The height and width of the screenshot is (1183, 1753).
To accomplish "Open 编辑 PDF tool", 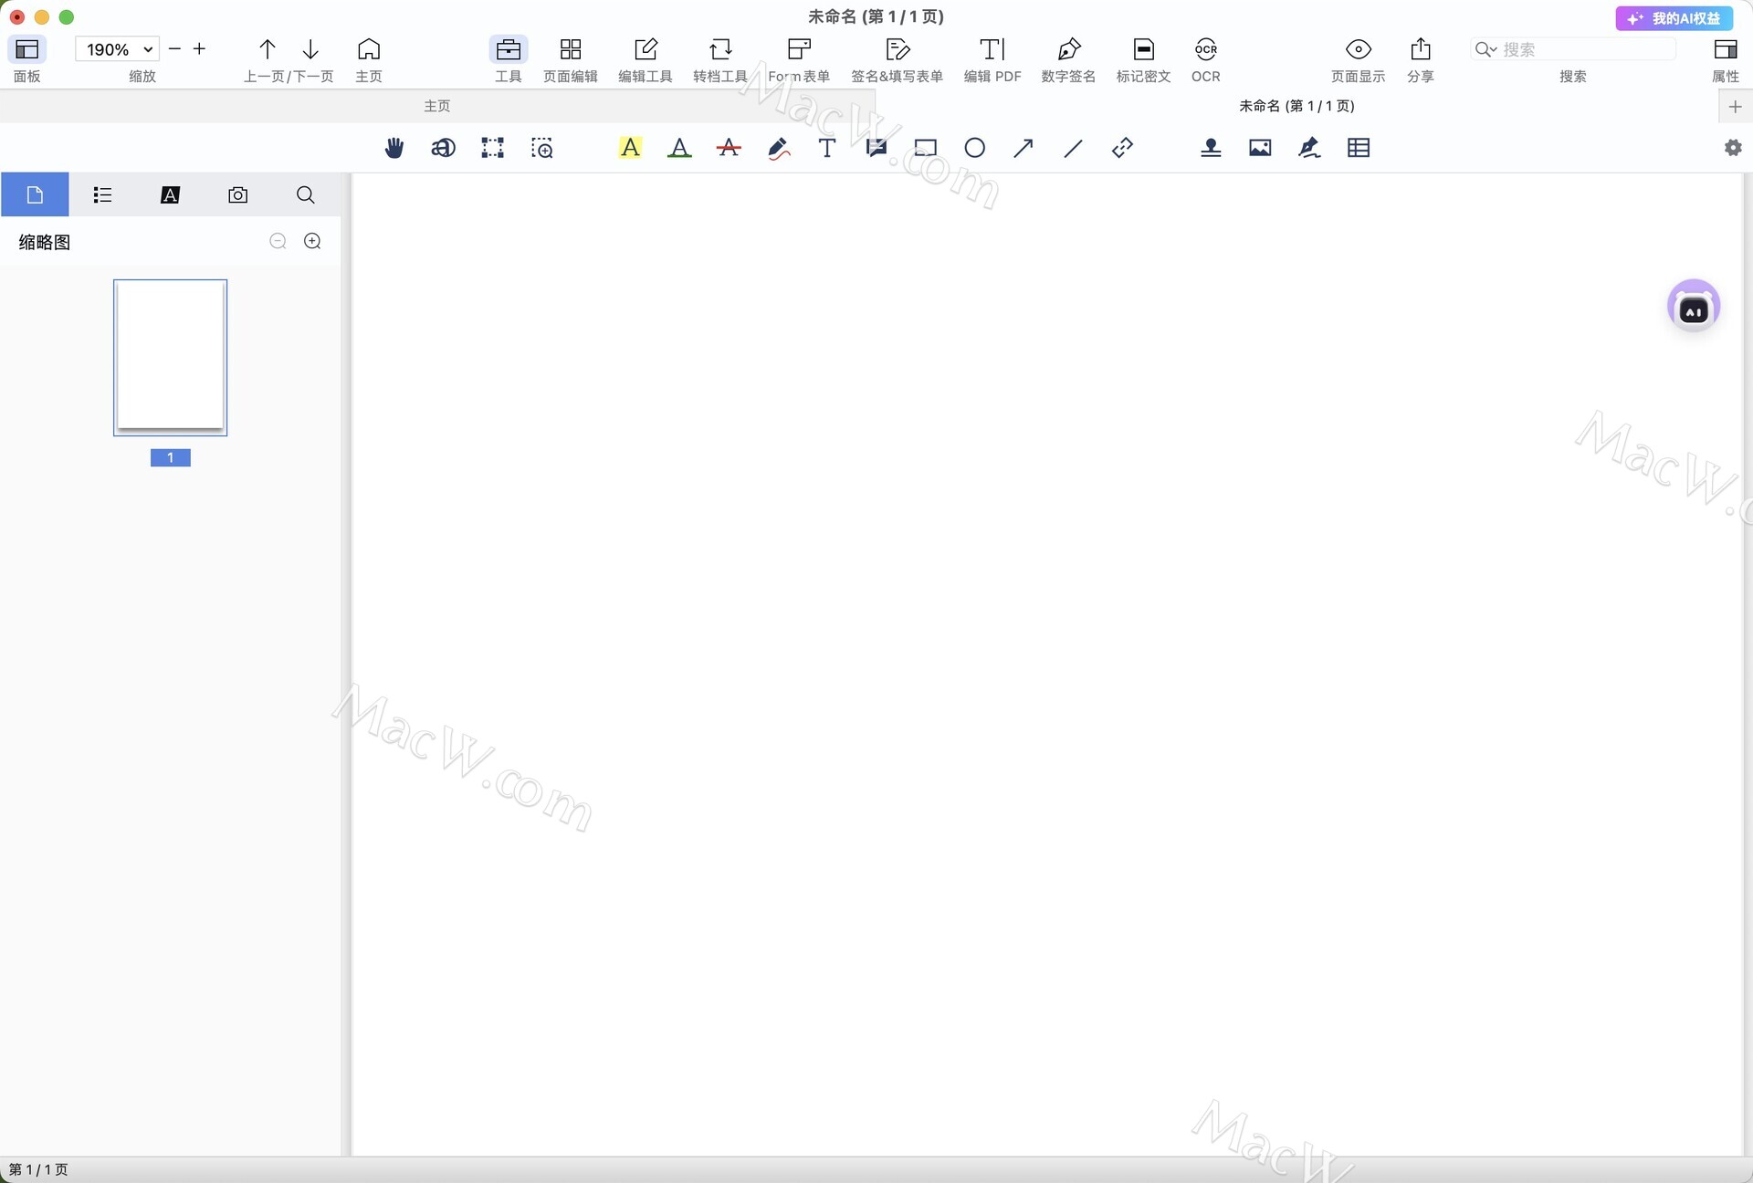I will pos(992,49).
